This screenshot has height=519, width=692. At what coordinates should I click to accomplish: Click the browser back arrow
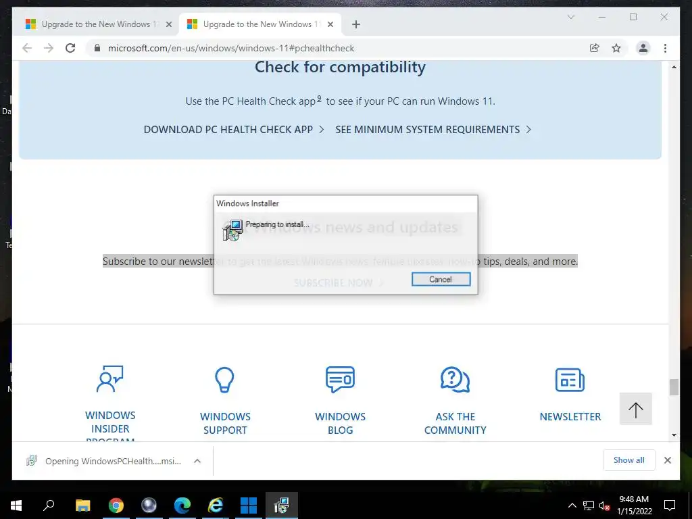pos(27,48)
